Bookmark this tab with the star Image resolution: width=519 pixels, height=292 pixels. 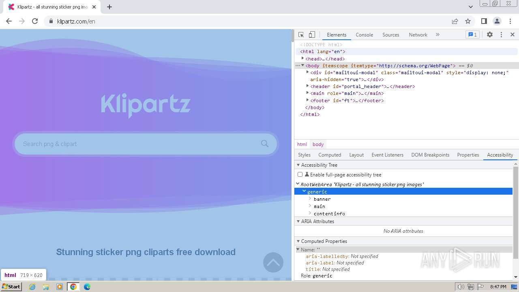pyautogui.click(x=468, y=21)
